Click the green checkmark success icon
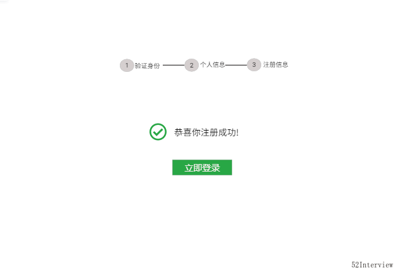 (158, 132)
